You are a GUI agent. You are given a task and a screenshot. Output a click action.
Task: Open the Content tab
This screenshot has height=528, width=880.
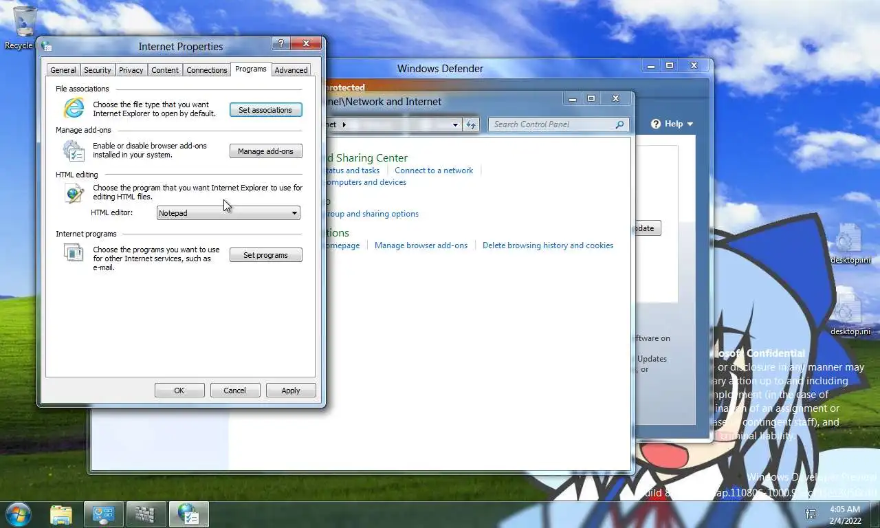click(165, 70)
